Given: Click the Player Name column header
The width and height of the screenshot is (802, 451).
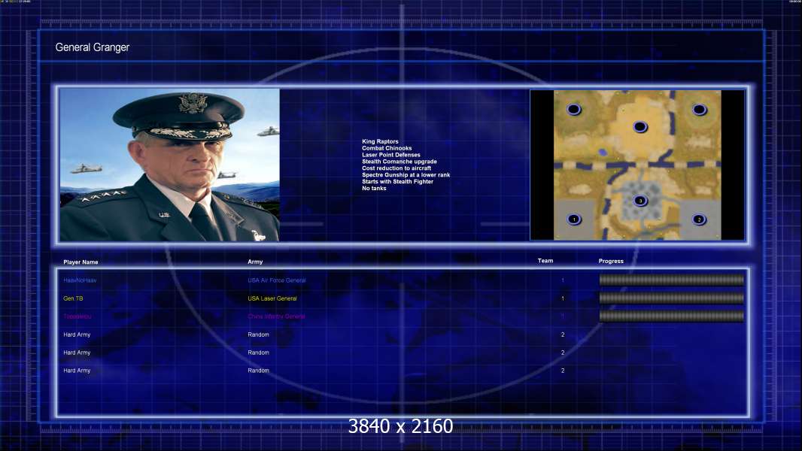Looking at the screenshot, I should coord(81,262).
